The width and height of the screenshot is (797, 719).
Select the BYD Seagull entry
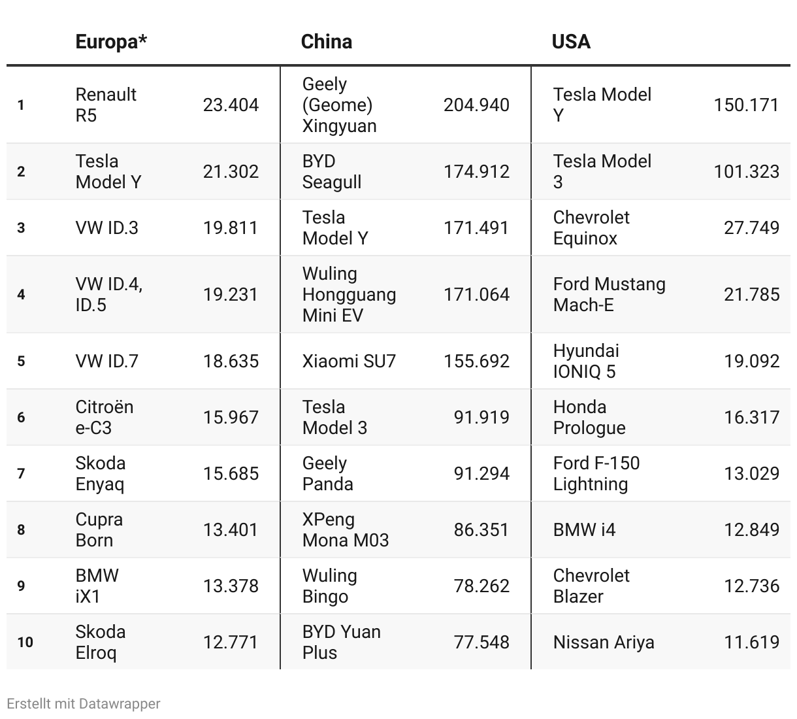pyautogui.click(x=331, y=171)
